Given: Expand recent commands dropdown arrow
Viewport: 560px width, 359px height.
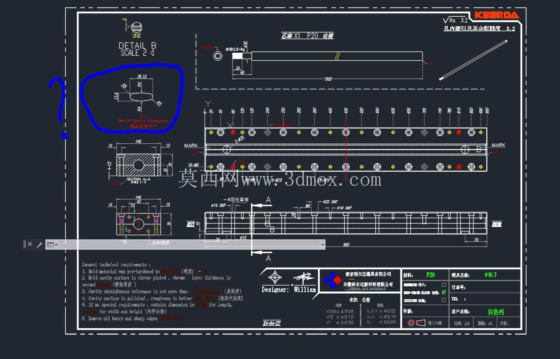Looking at the screenshot, I should [56, 245].
